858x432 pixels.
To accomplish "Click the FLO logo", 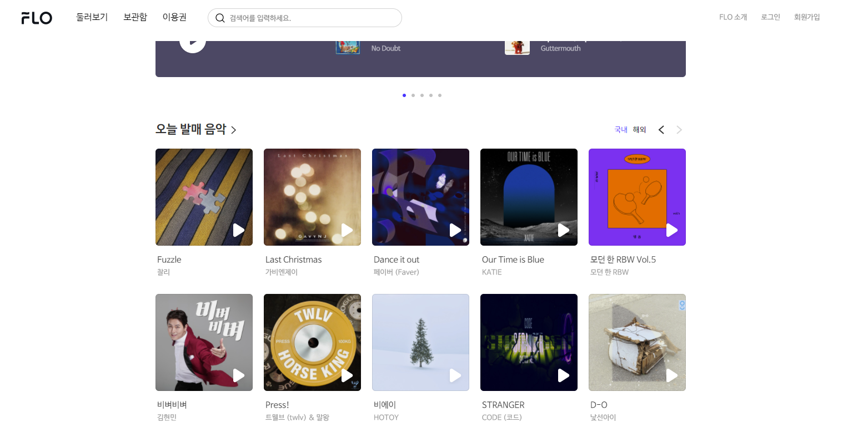I will [37, 18].
